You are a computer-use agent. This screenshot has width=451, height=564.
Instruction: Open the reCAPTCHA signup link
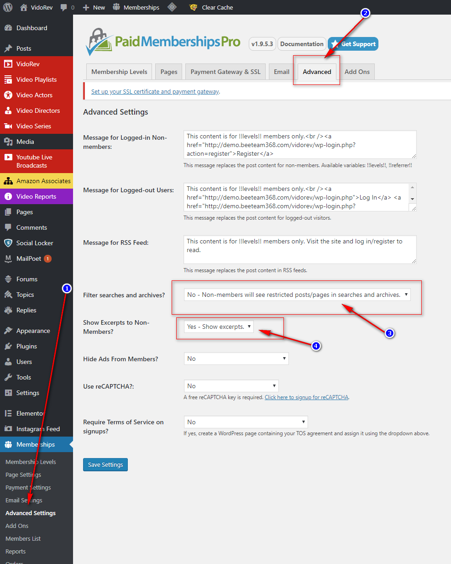[x=306, y=397]
